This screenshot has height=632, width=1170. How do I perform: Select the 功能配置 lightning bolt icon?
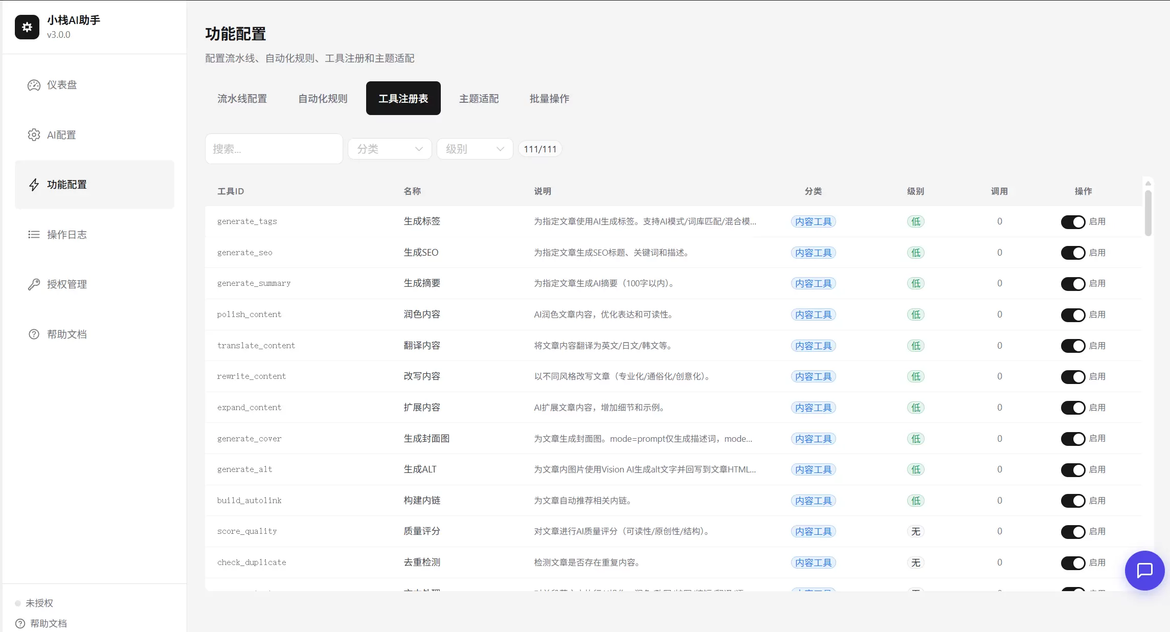coord(34,185)
